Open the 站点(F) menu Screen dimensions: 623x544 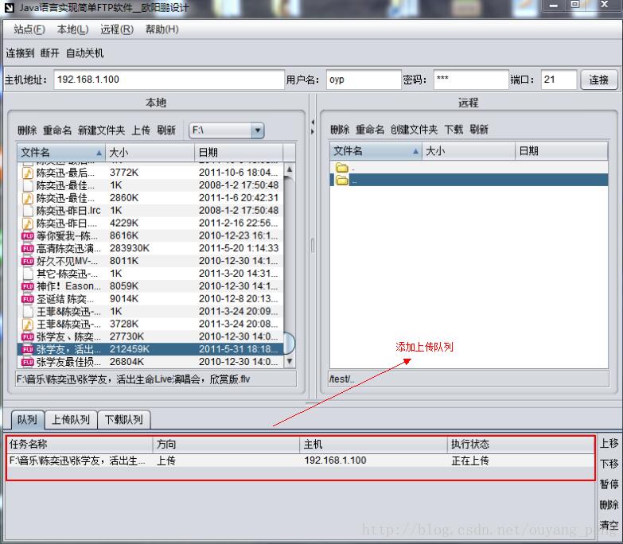(29, 29)
